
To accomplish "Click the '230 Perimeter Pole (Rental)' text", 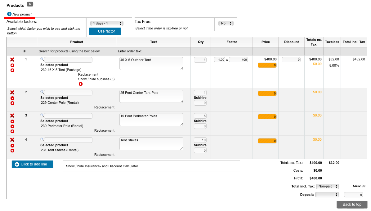I will click(62, 126).
